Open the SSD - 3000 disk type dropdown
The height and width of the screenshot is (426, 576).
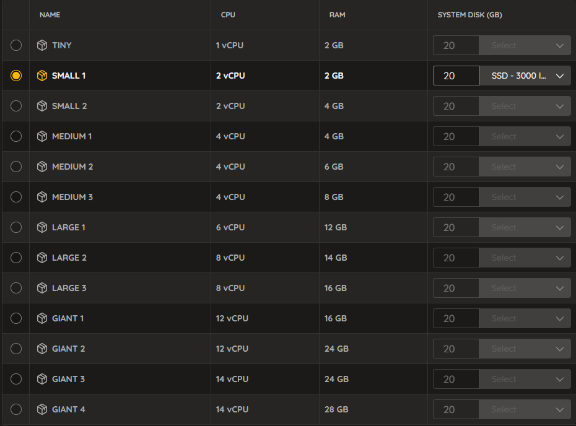tap(525, 76)
